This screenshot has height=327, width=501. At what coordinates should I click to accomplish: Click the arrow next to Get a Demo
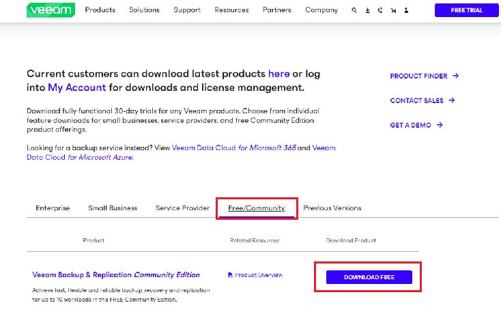tap(440, 125)
